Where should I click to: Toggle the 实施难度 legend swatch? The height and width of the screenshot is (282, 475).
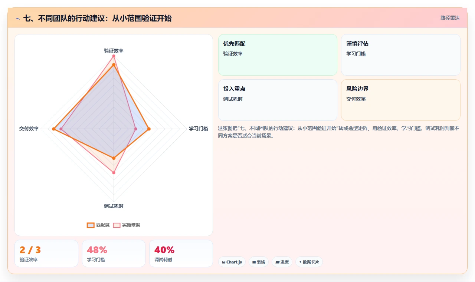click(x=117, y=225)
